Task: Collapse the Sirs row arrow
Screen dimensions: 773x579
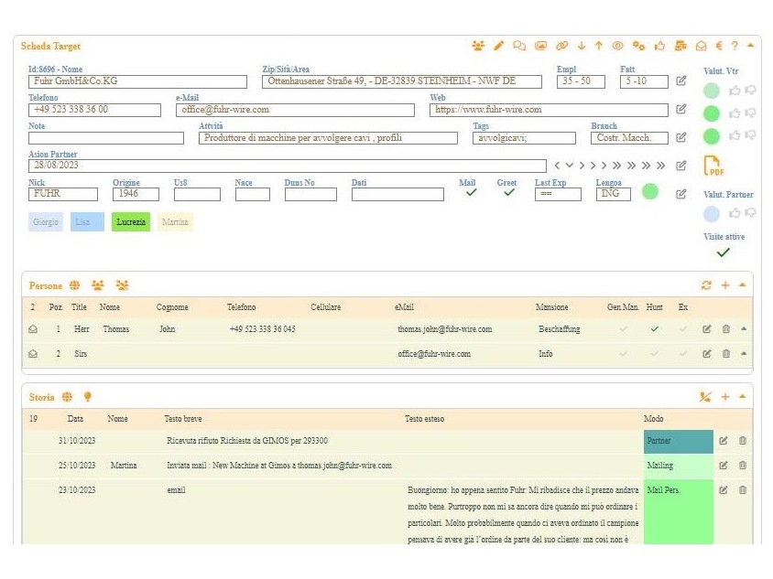Action: pos(744,353)
